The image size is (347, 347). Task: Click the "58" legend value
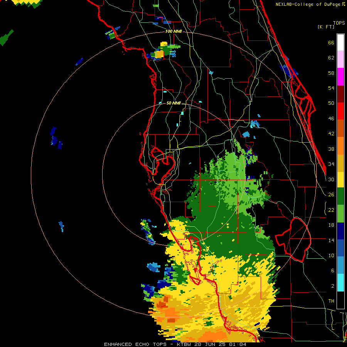[x=331, y=73]
